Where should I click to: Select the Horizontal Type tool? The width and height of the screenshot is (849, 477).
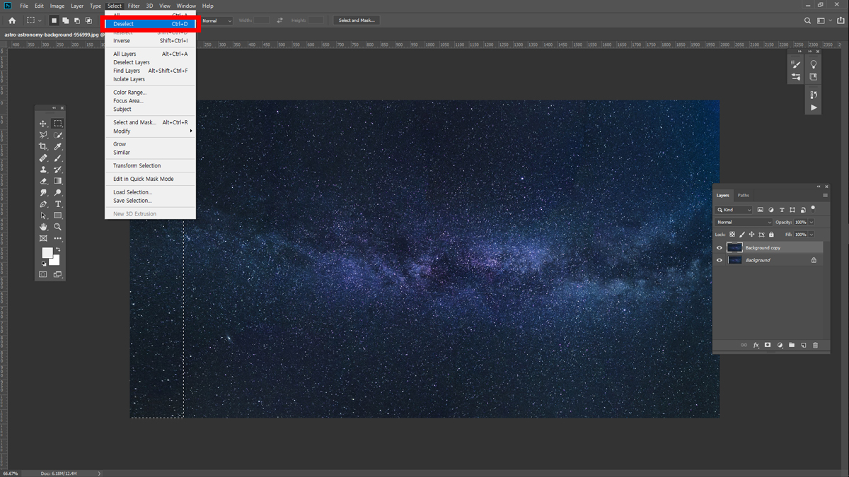click(58, 204)
